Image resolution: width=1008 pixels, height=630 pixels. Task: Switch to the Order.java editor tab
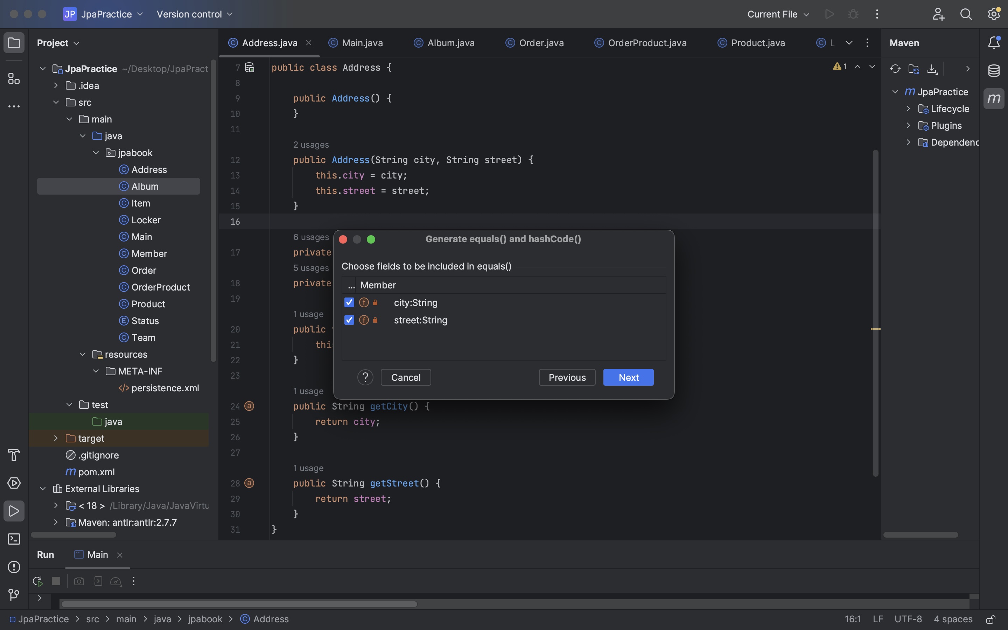(x=541, y=43)
